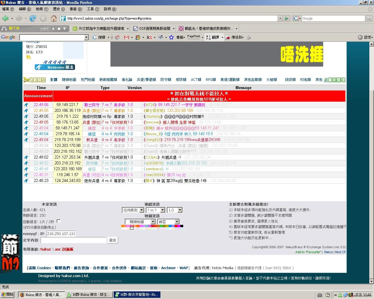The height and width of the screenshot is (299, 374).
Task: Click the Gmail icon in Google Toolbar
Action: point(127,37)
